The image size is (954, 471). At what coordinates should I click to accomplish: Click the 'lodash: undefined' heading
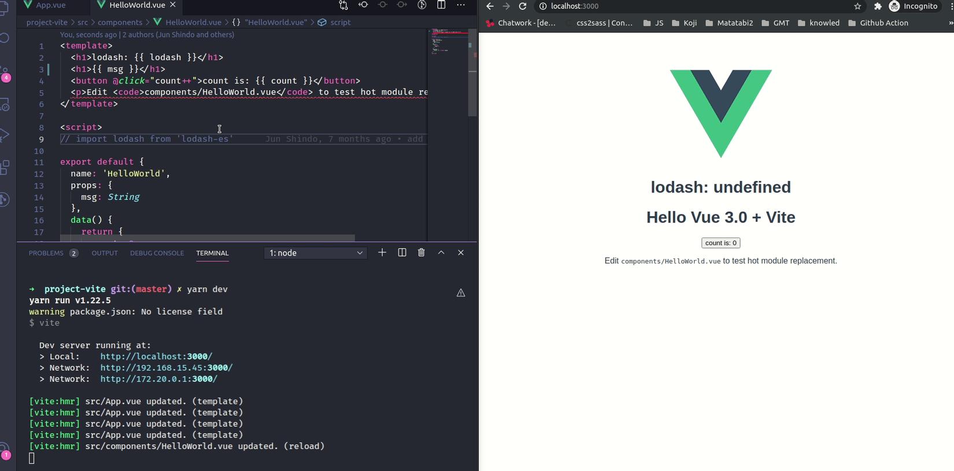tap(721, 187)
